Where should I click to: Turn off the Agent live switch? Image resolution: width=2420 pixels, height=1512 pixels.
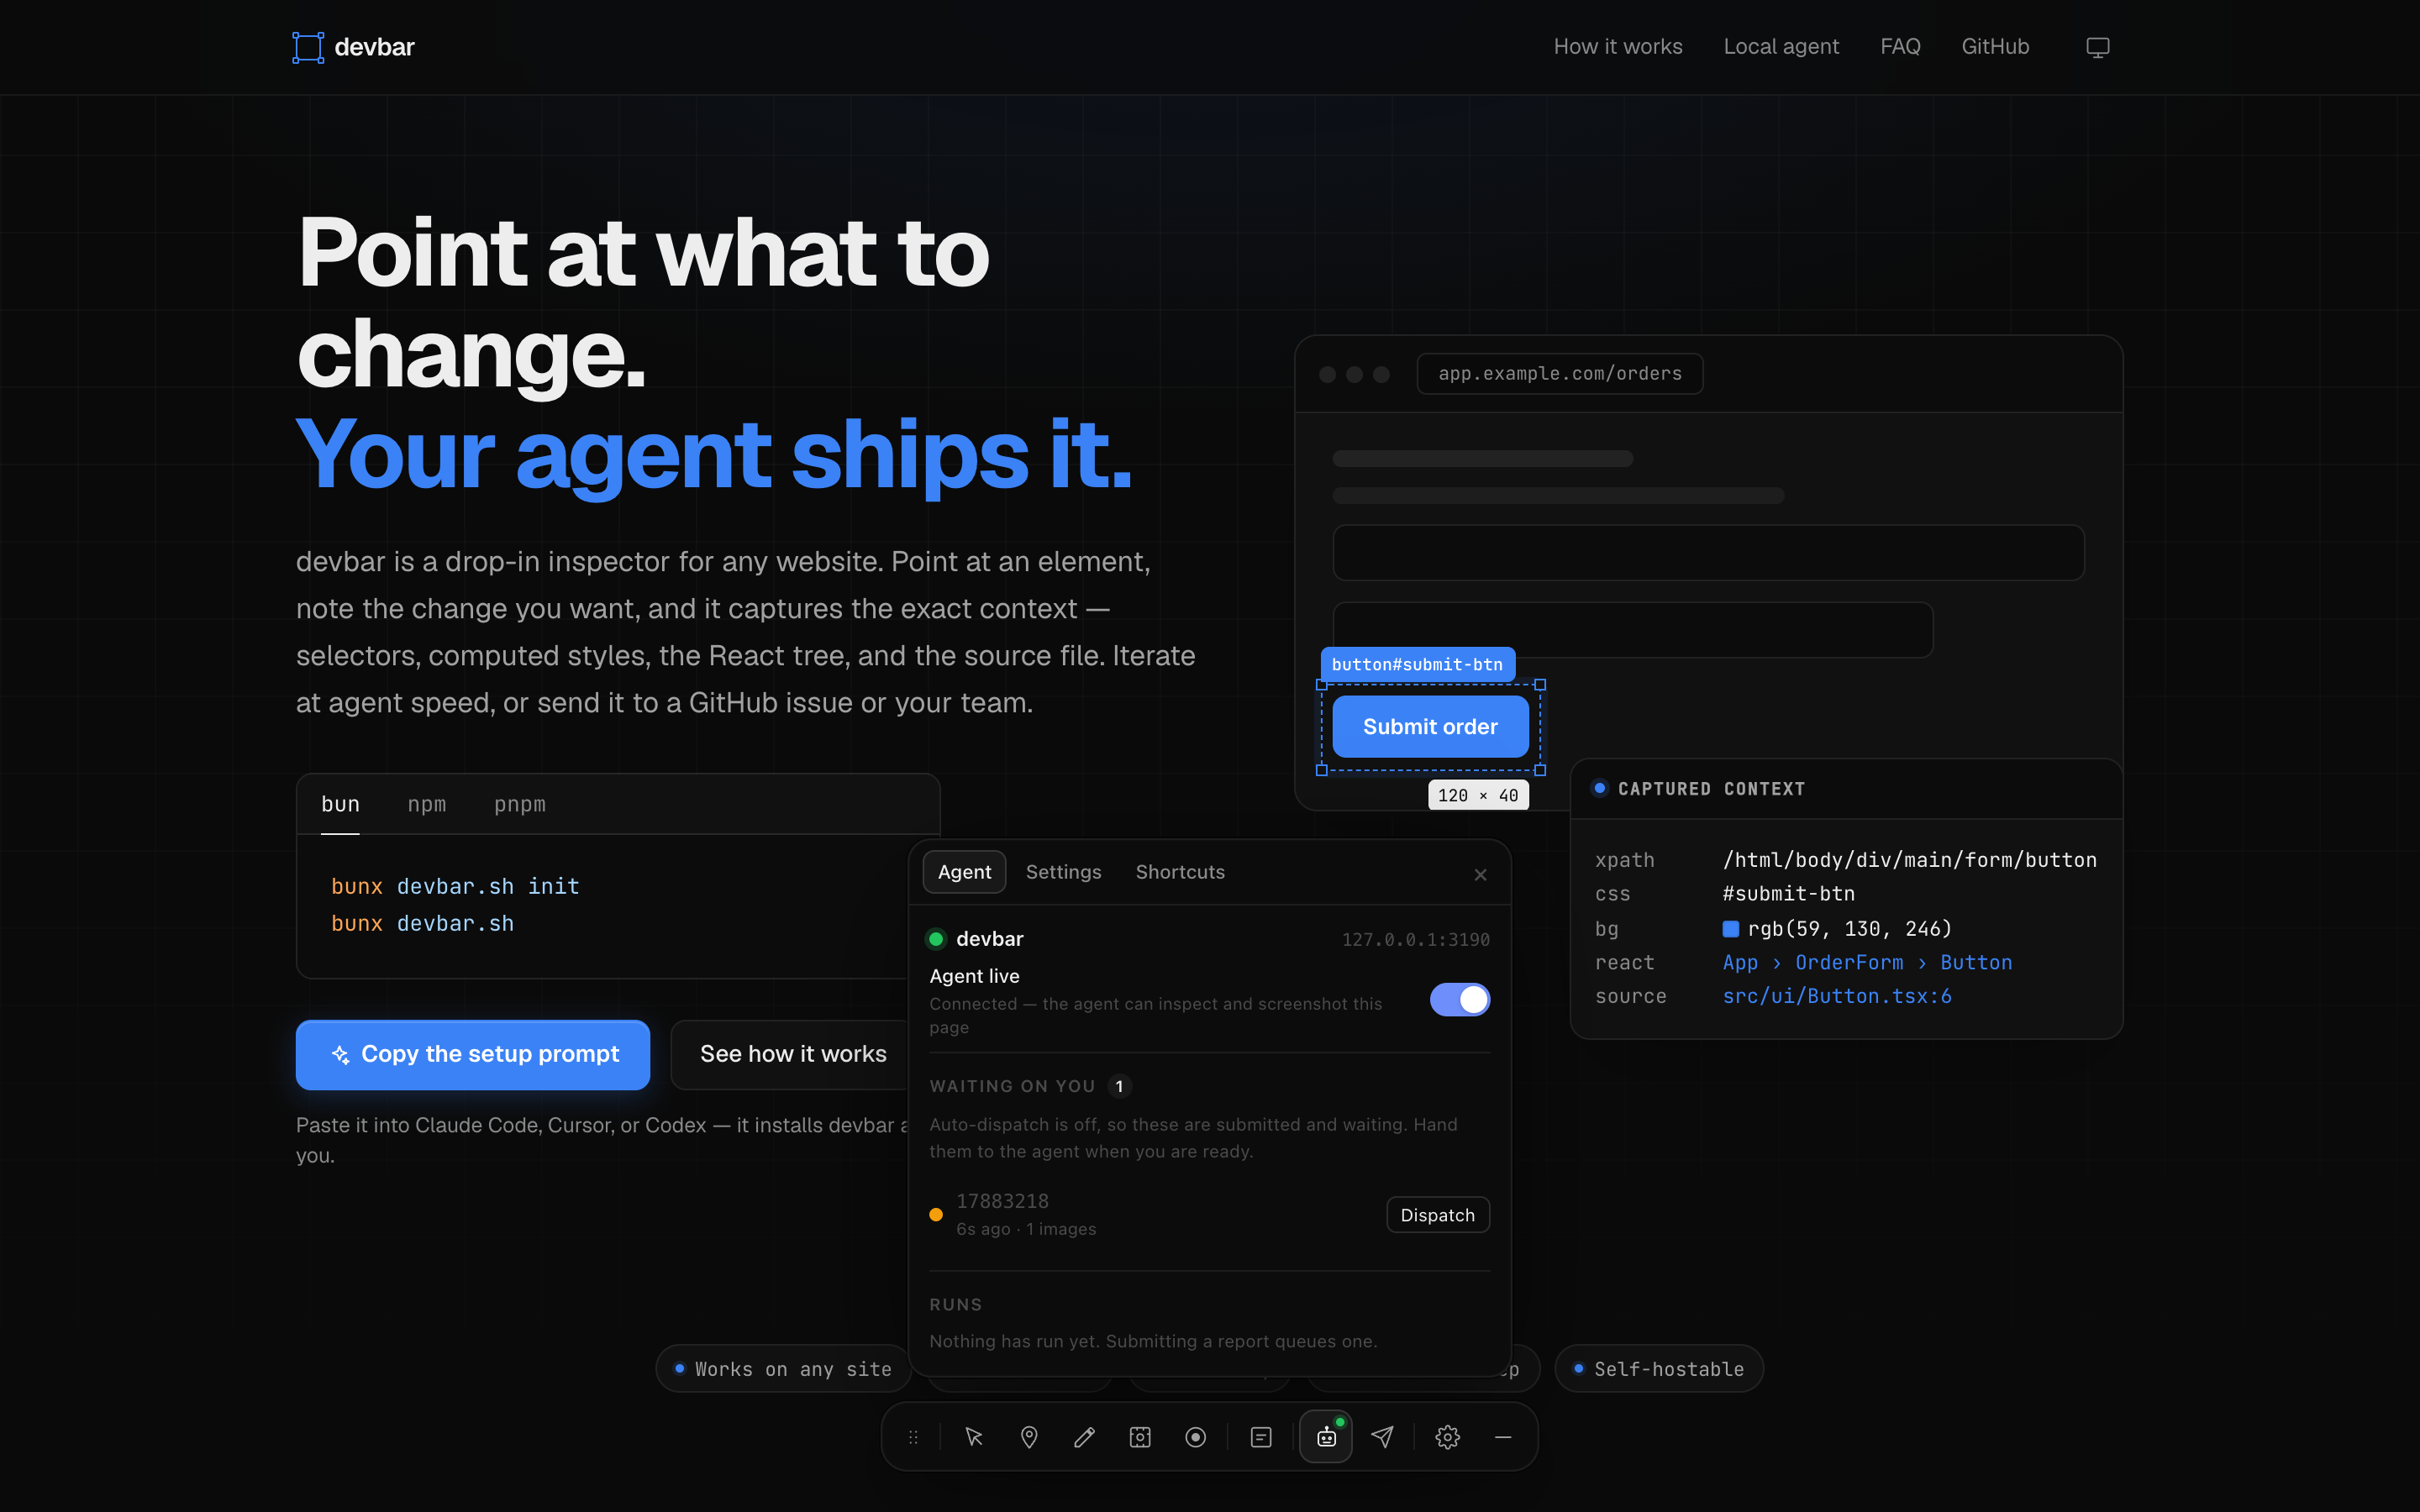click(x=1459, y=1000)
